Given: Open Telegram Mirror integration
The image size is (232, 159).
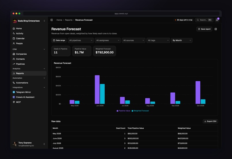Looking at the screenshot, I should coord(29,92).
